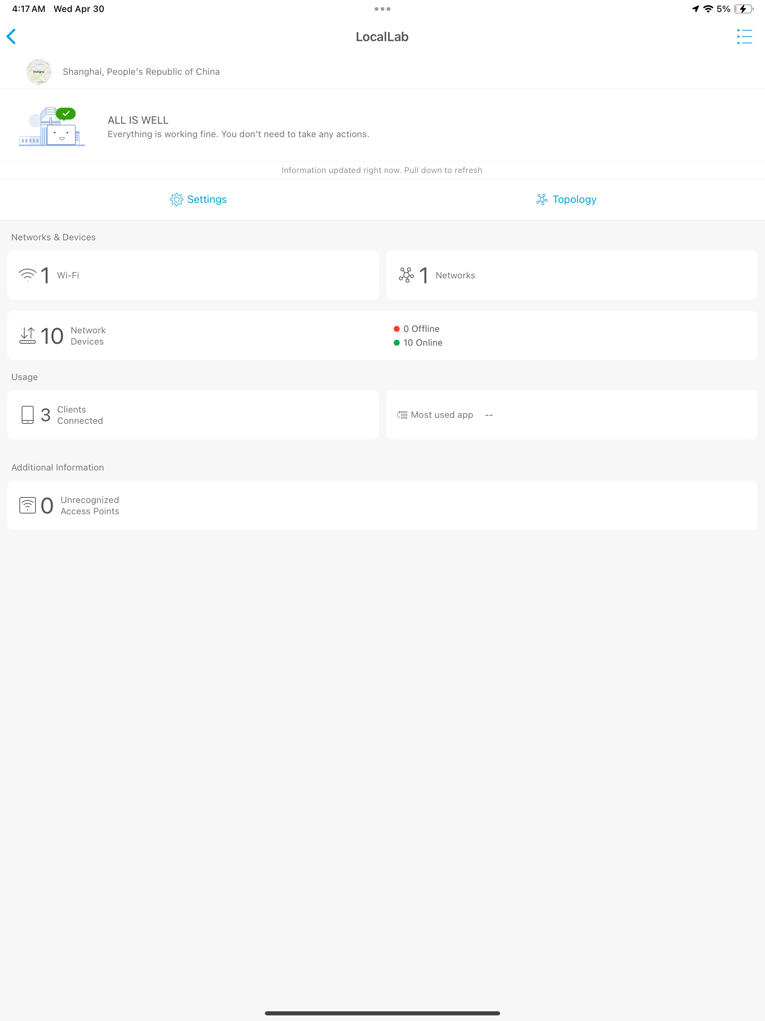The image size is (765, 1021).
Task: Tap the location services arrow icon
Action: (695, 9)
